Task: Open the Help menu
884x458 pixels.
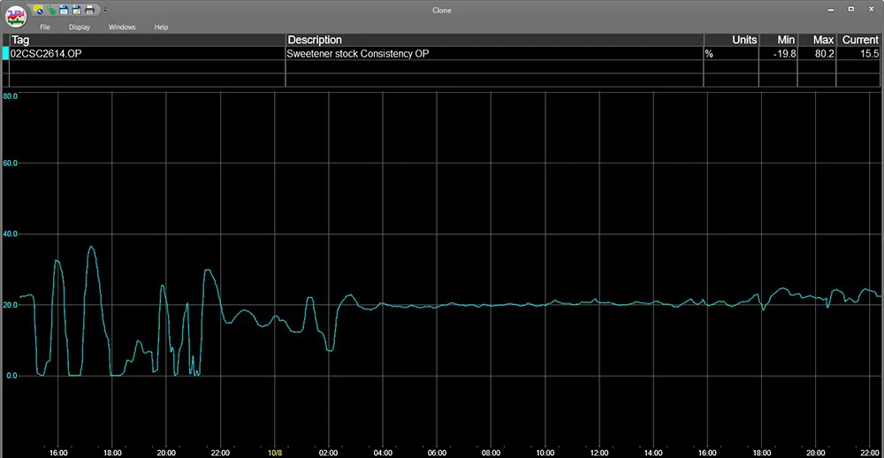Action: point(161,27)
